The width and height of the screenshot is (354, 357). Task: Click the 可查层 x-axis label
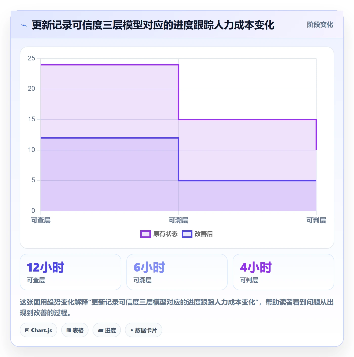coord(41,220)
